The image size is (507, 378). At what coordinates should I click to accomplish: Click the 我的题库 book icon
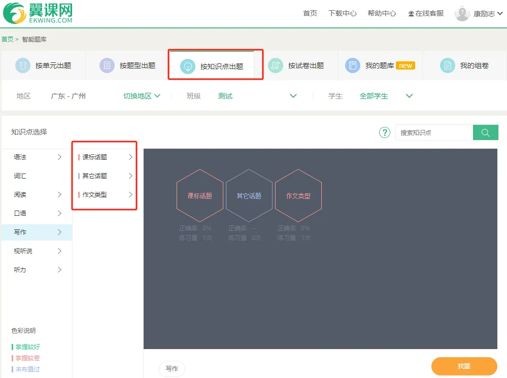353,65
